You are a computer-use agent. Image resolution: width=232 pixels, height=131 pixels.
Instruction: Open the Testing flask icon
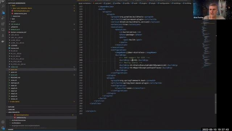[x=3, y=36]
